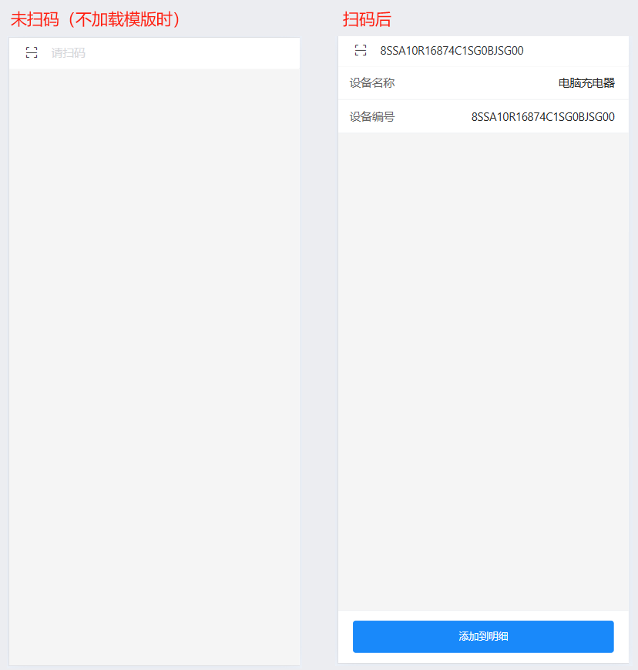Click the scanned code field at top of right panel
The height and width of the screenshot is (670, 638).
coord(483,51)
